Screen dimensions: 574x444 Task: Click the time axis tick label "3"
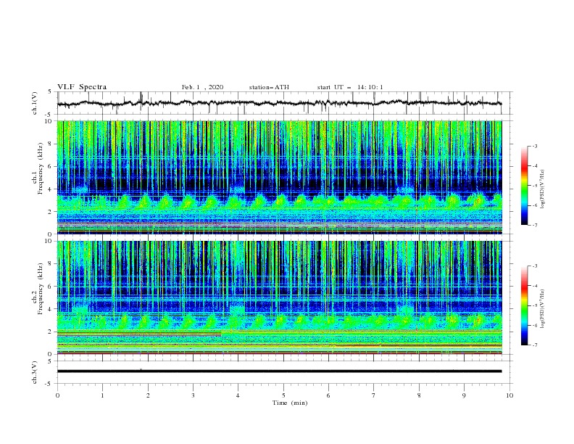193,395
